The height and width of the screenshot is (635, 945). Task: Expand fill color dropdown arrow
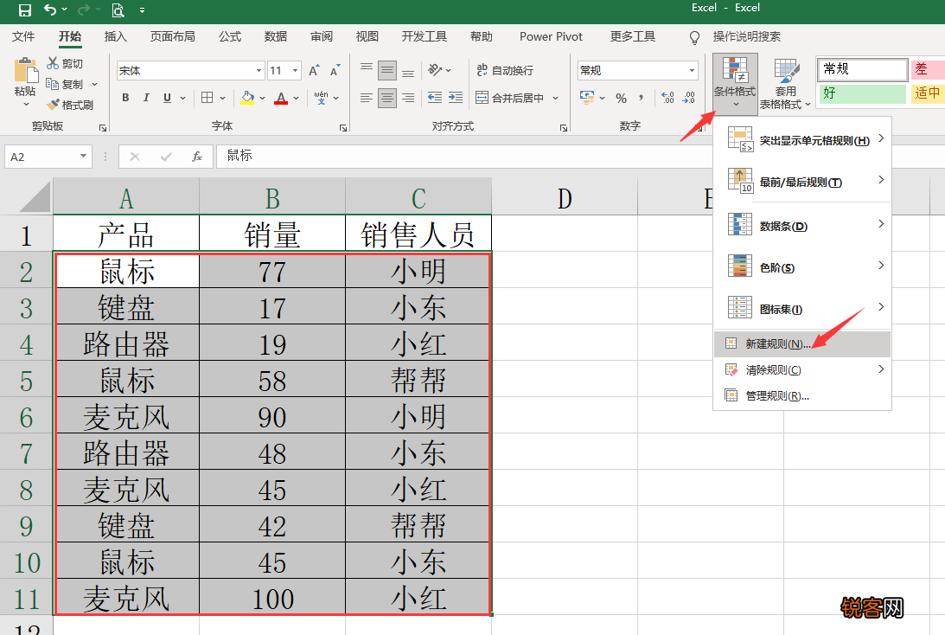click(262, 98)
